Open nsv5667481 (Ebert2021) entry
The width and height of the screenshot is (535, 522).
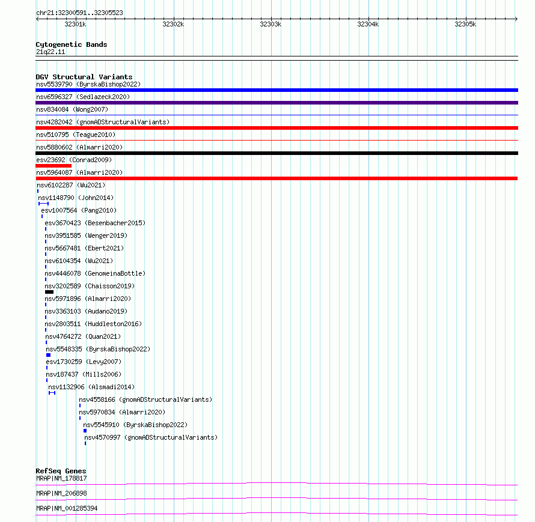tap(84, 248)
